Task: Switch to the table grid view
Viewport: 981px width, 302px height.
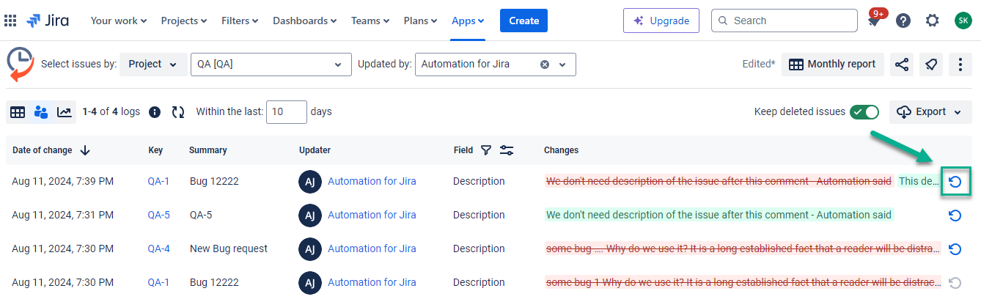Action: click(x=18, y=112)
